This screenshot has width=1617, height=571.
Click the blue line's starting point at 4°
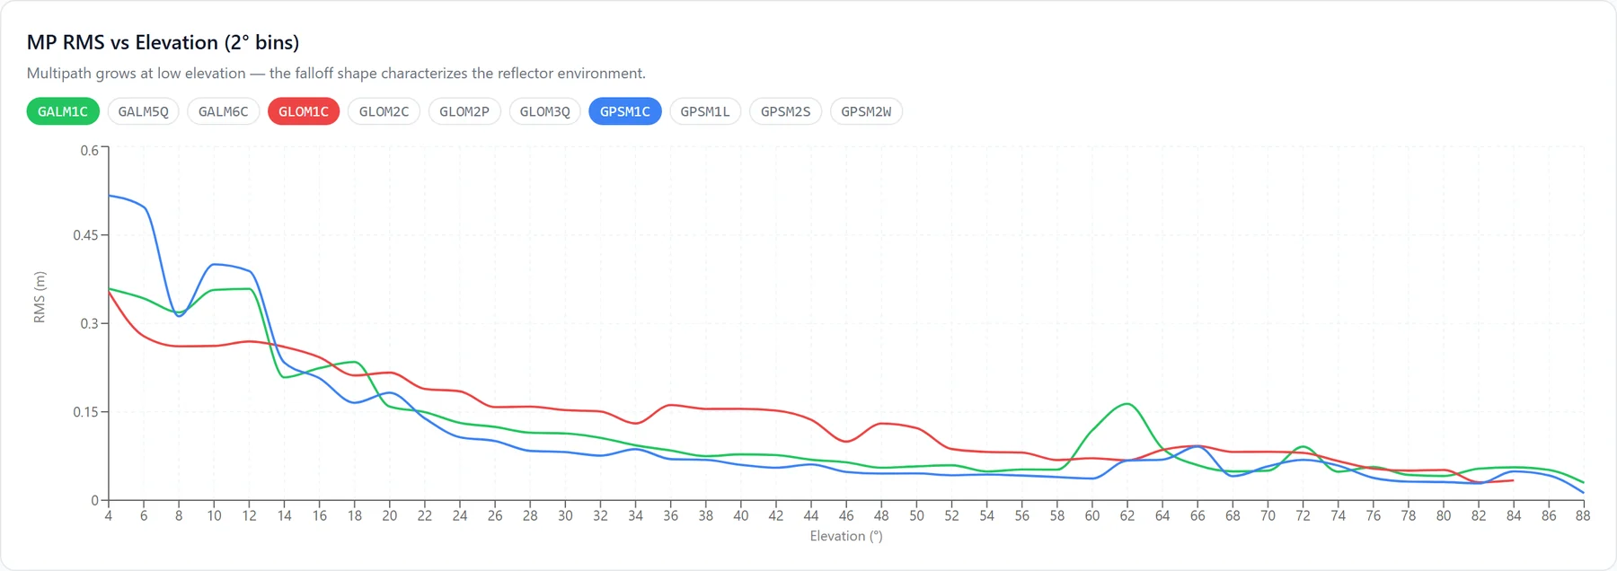point(109,195)
